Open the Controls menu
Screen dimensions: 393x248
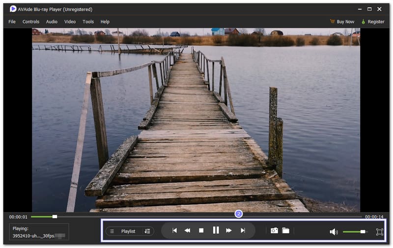click(x=31, y=22)
